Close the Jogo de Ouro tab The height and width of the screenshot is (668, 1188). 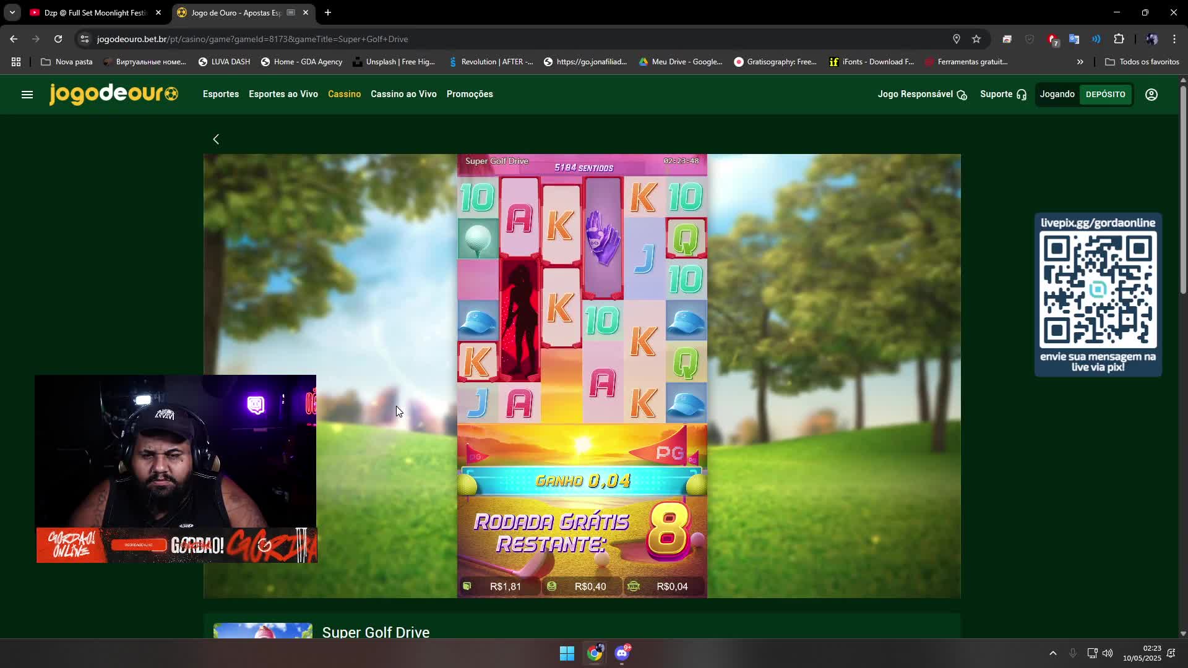(x=306, y=12)
